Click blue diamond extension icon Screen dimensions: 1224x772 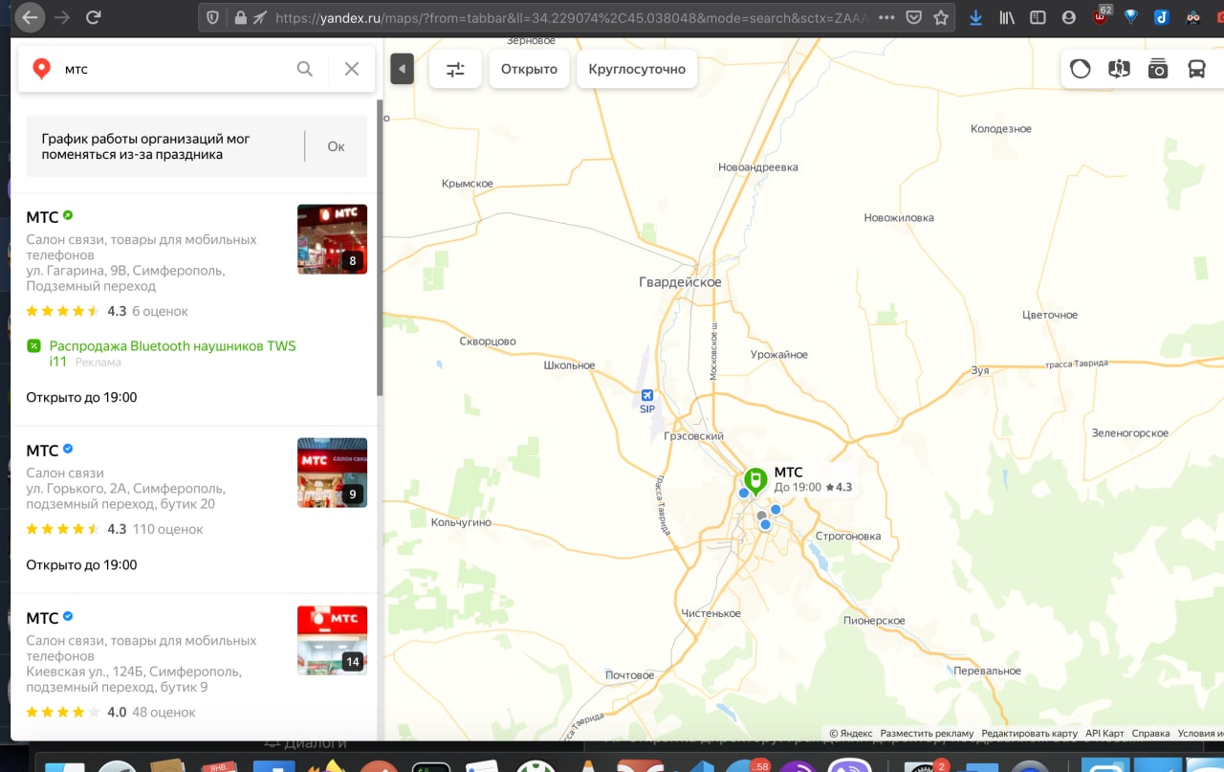point(1131,16)
